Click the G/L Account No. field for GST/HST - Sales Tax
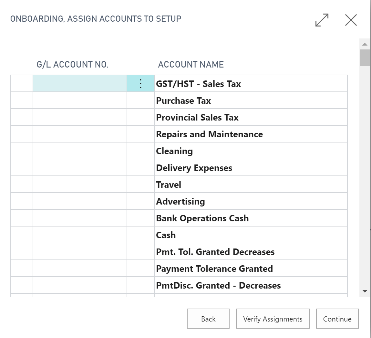This screenshot has width=371, height=338. [x=80, y=84]
